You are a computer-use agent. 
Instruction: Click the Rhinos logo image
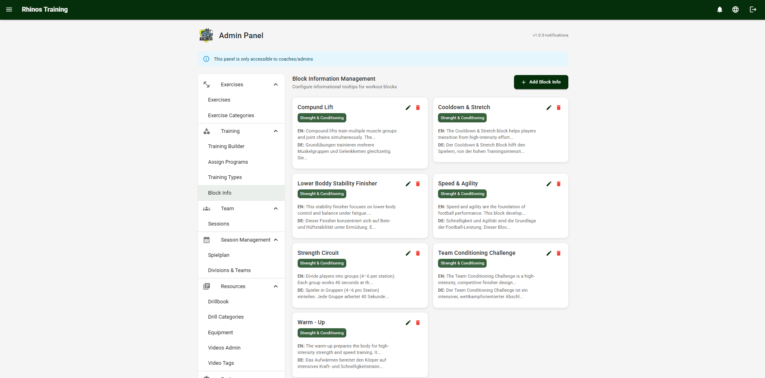tap(206, 35)
